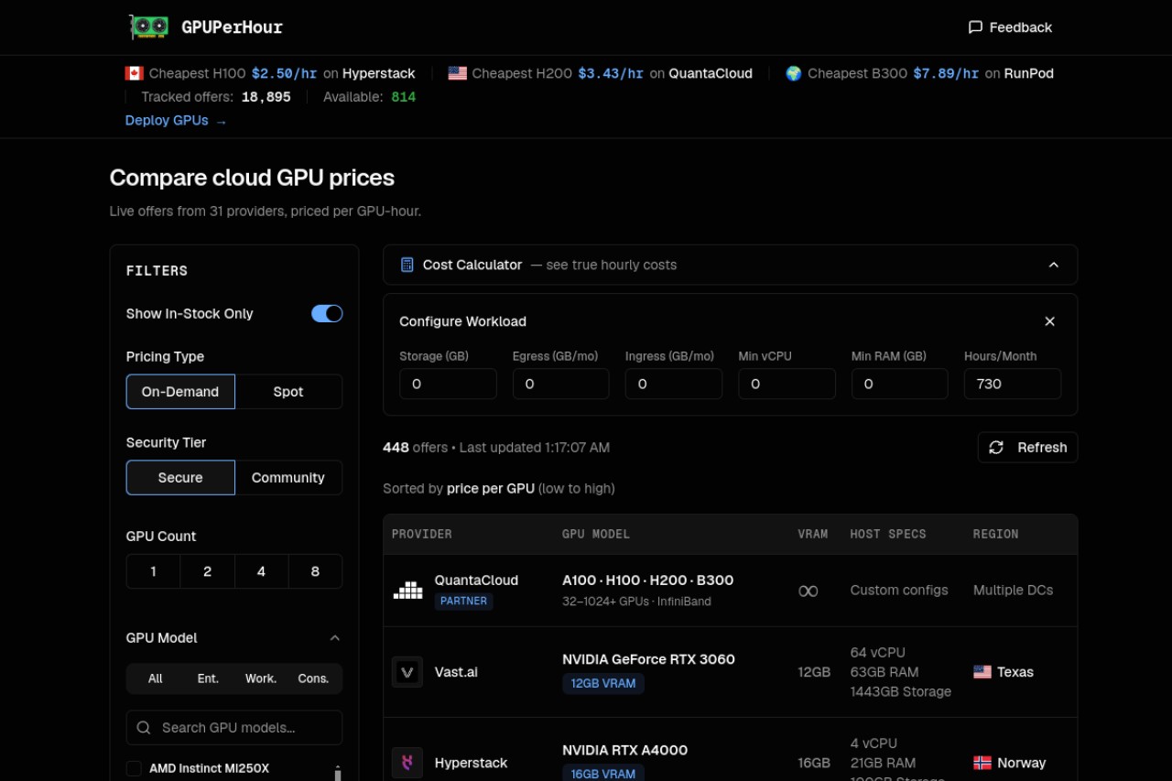Toggle Show In-Stock Only switch
This screenshot has width=1172, height=781.
tap(327, 314)
